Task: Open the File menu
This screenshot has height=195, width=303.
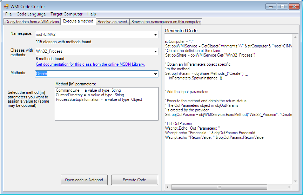Action: pos(8,14)
